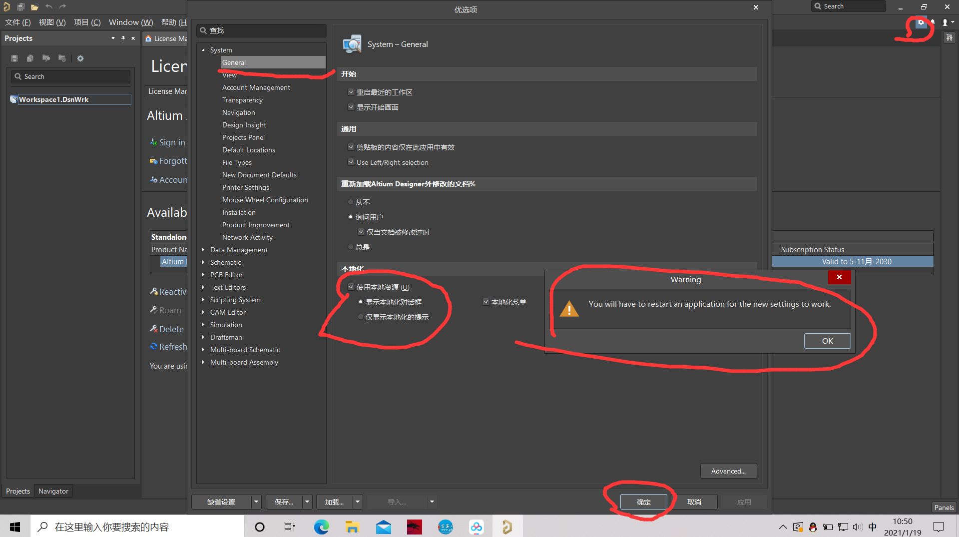This screenshot has height=537, width=959.
Task: Open the volume speaker tray icon
Action: [858, 527]
